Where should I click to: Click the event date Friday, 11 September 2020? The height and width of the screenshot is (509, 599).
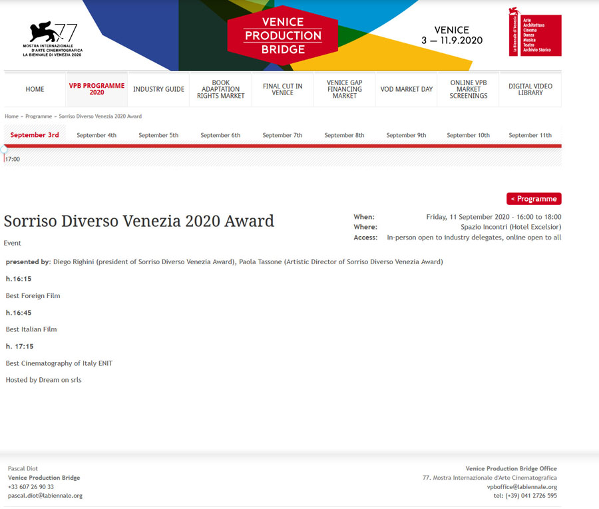pyautogui.click(x=494, y=217)
